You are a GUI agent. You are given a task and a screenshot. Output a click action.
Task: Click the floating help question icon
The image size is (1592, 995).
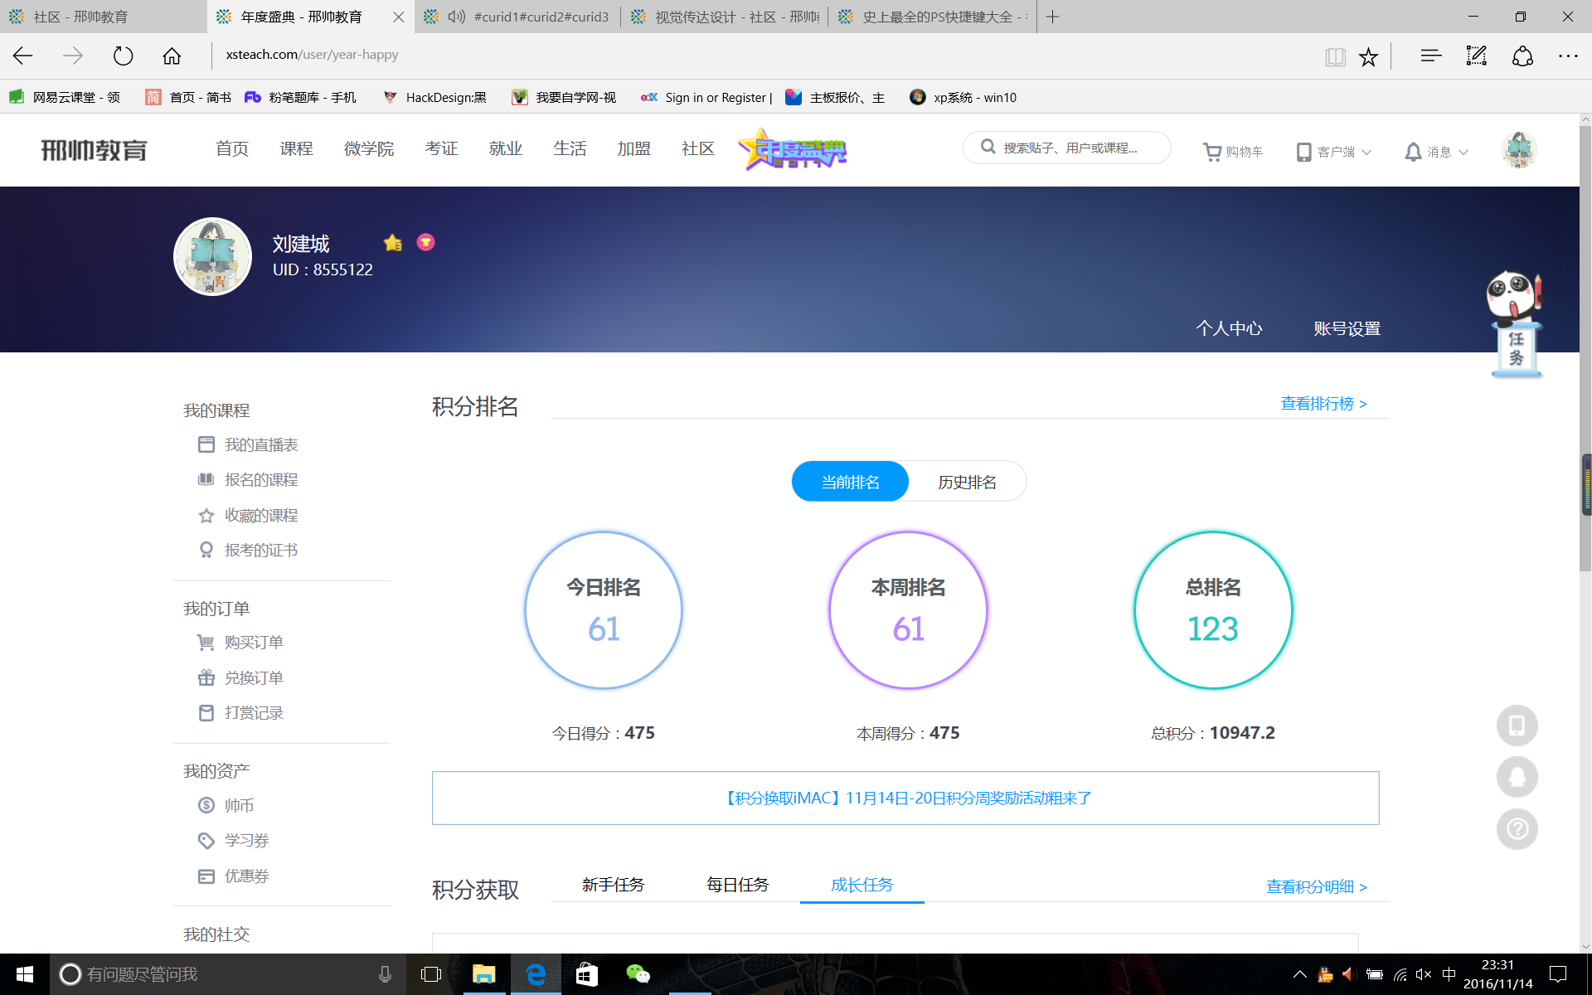pyautogui.click(x=1517, y=829)
